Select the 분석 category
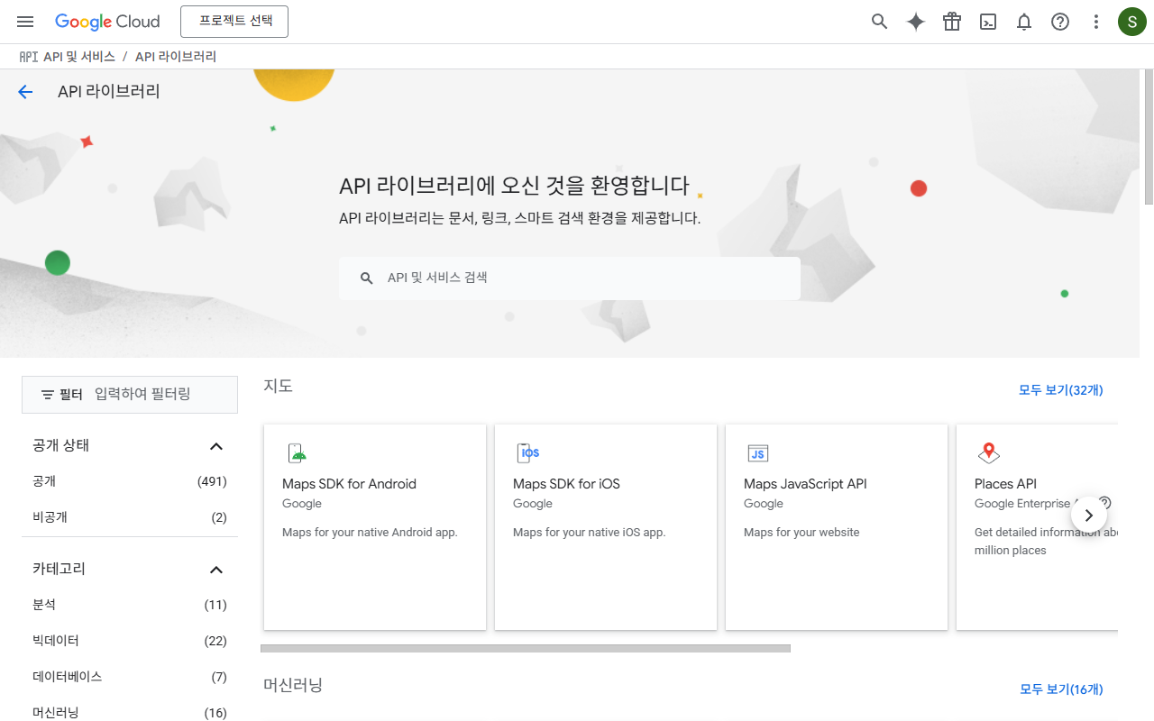Image resolution: width=1154 pixels, height=721 pixels. pos(130,605)
